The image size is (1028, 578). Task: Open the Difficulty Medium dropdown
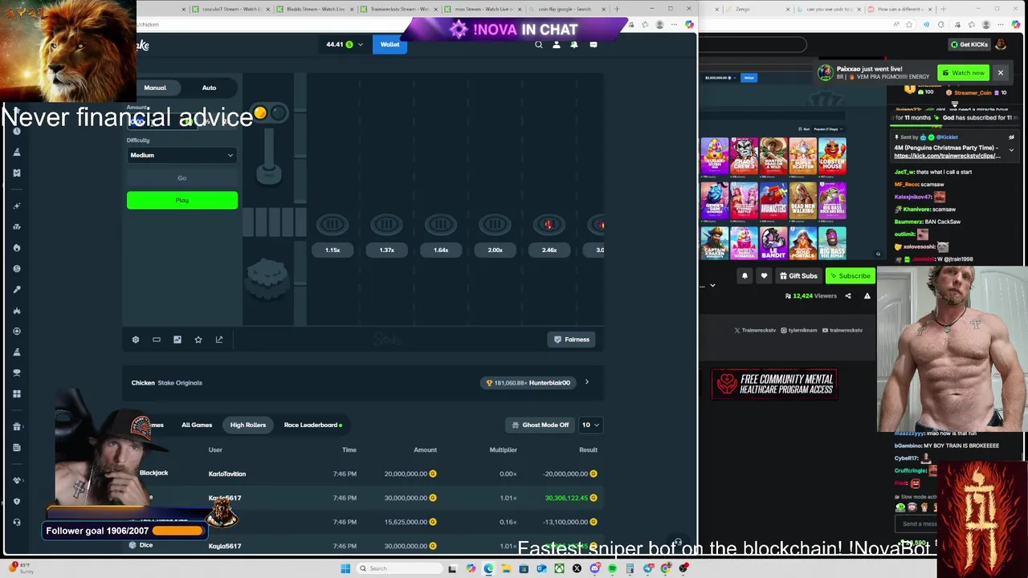click(x=182, y=155)
